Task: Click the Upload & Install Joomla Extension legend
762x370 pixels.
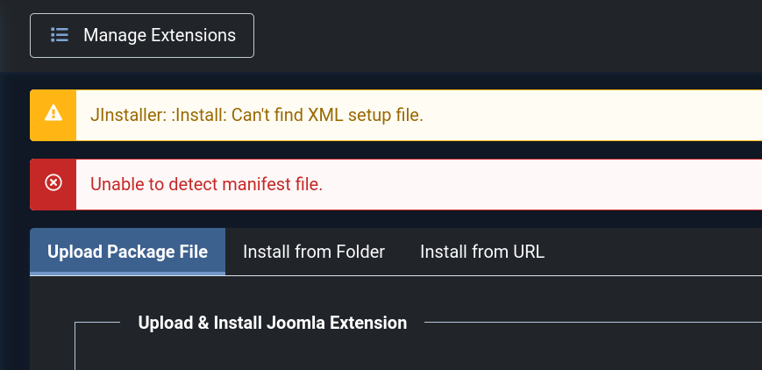Action: click(272, 323)
